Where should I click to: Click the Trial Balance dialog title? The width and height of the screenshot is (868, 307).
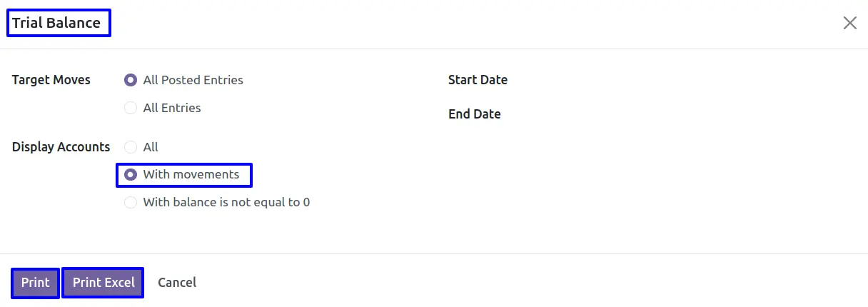56,23
